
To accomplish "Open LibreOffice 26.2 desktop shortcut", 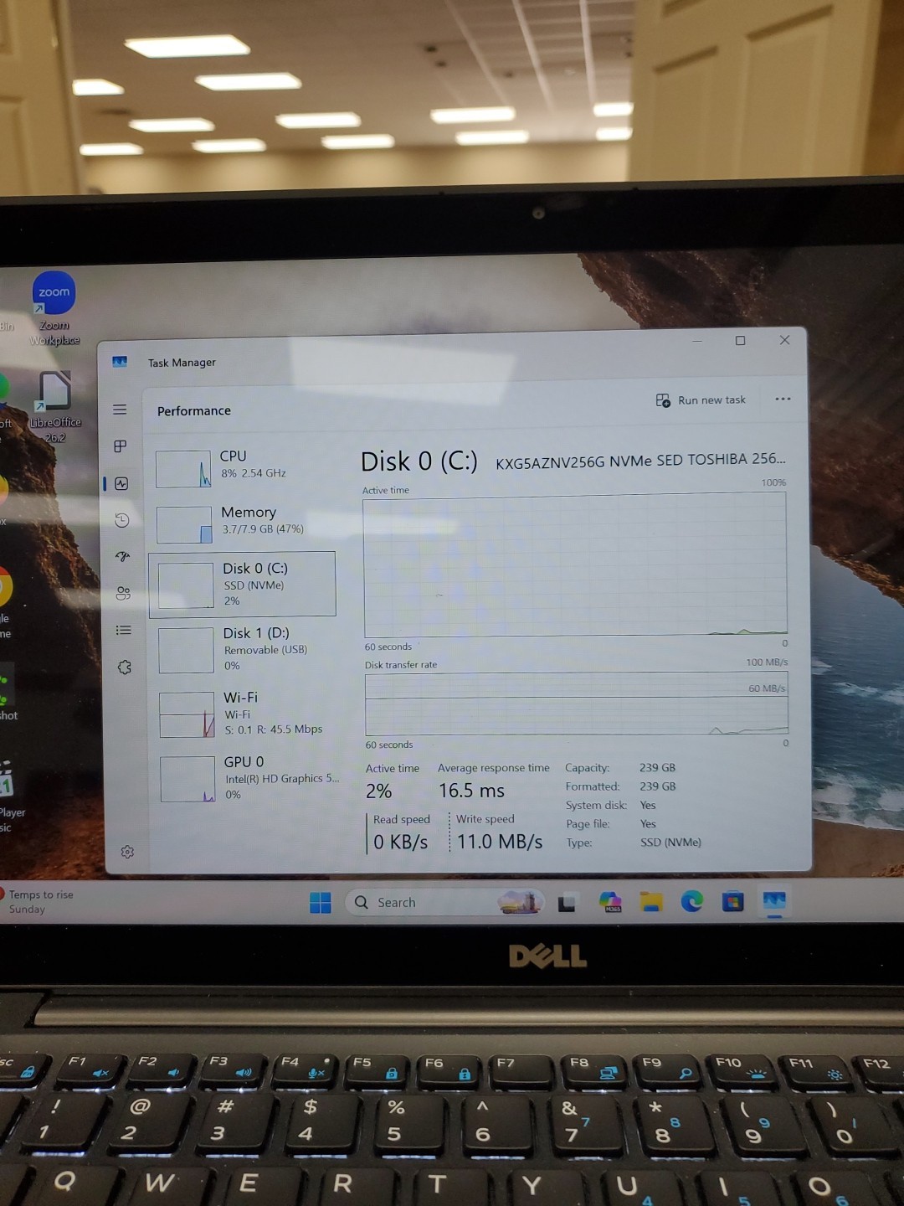I will coord(55,407).
